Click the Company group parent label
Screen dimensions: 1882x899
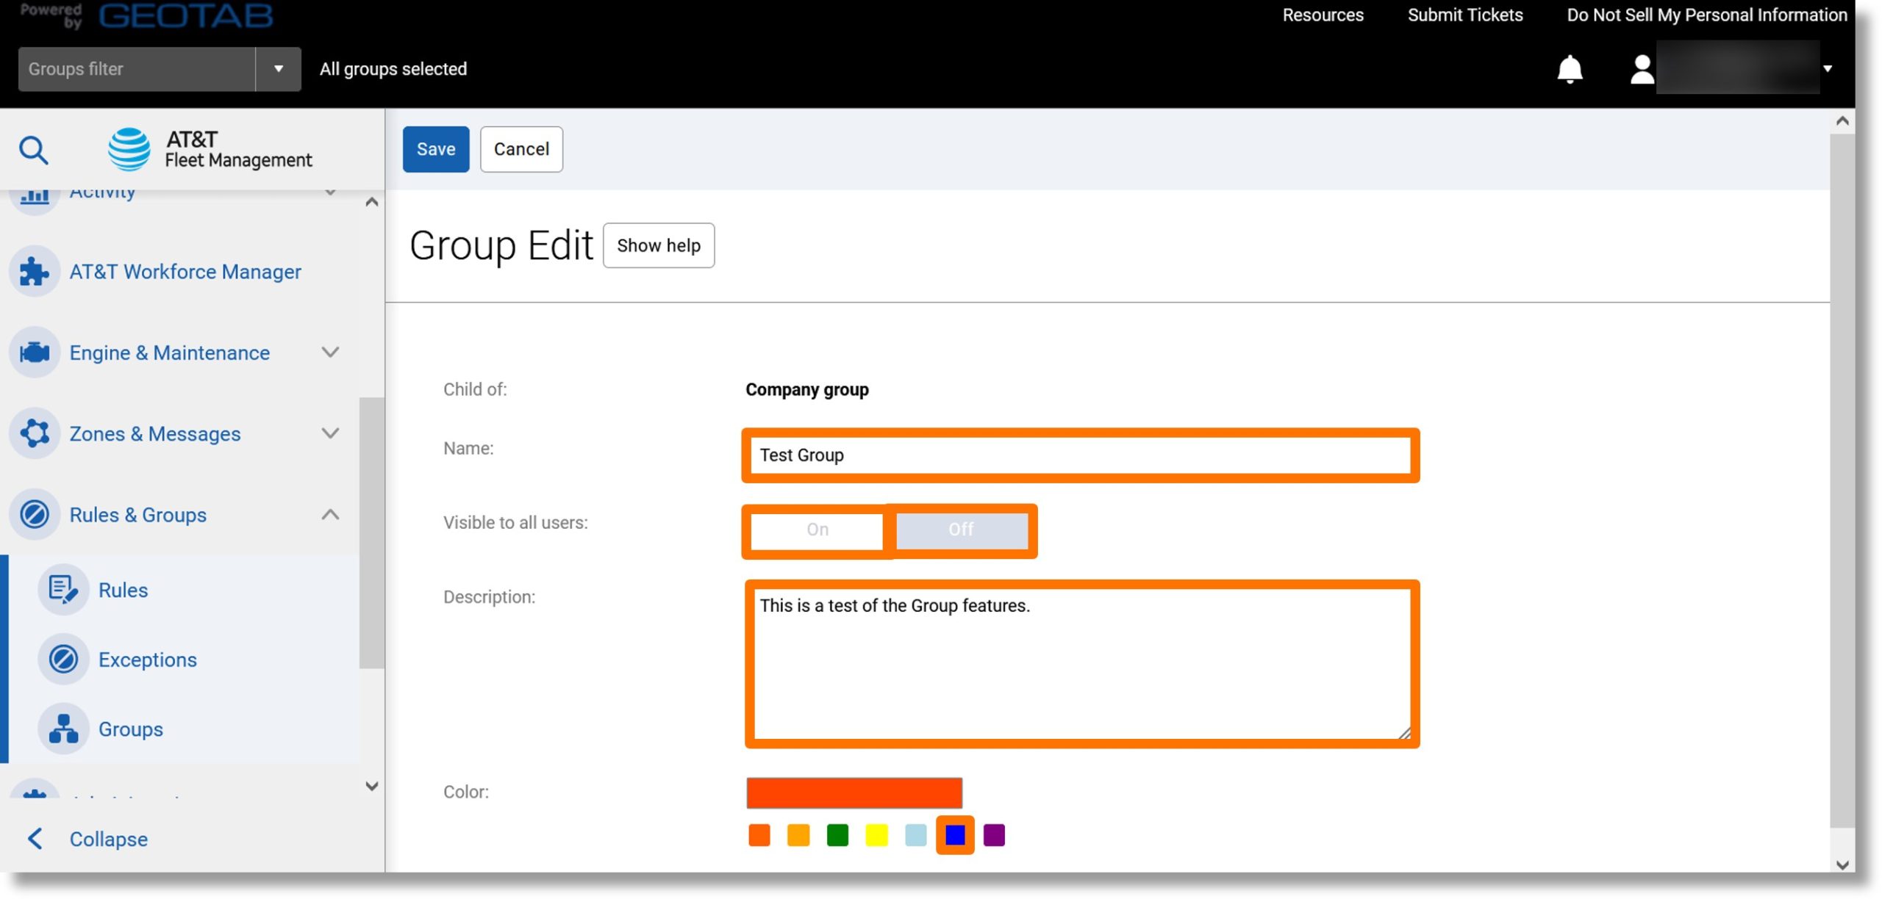[806, 389]
